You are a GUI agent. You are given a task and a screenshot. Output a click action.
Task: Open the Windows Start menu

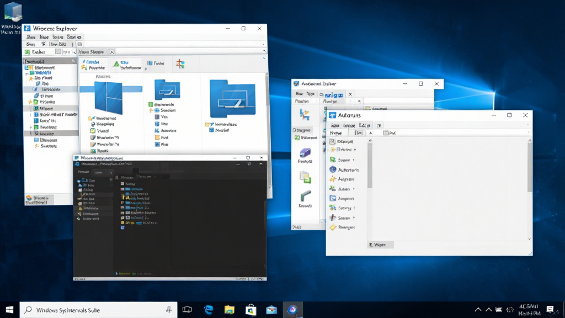coord(9,310)
